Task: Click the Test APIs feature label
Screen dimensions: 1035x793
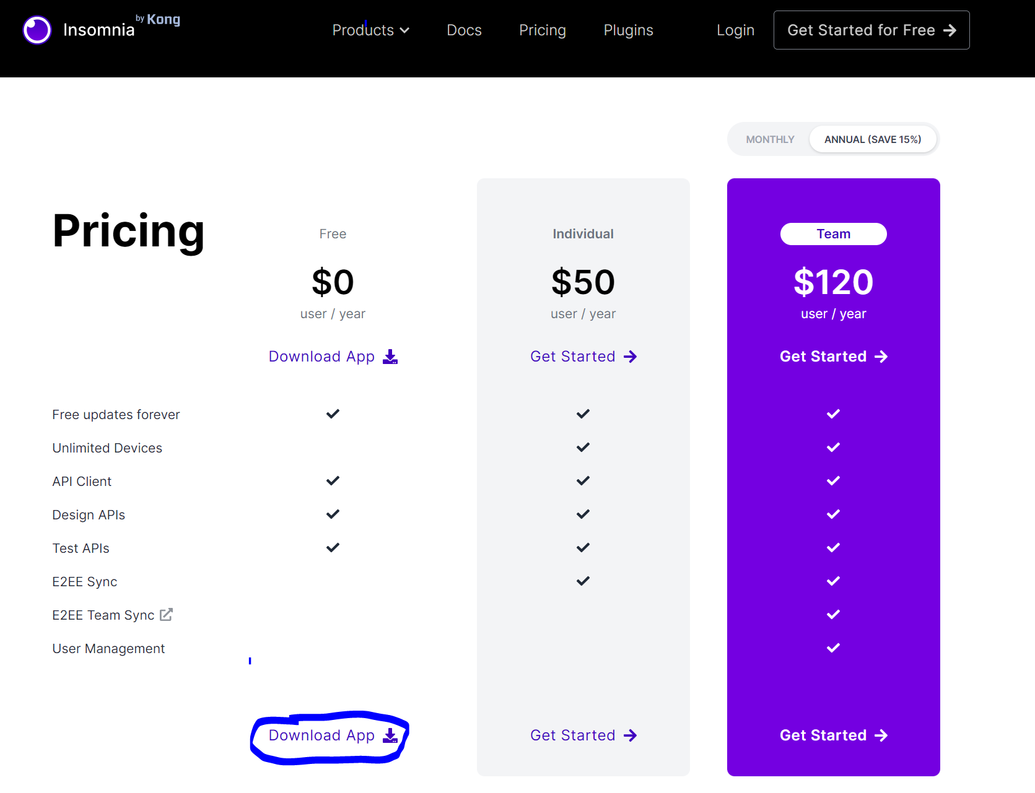Action: coord(81,548)
